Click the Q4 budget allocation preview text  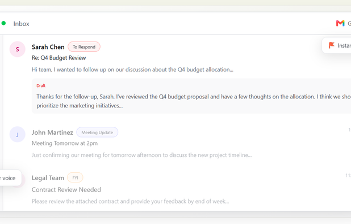[132, 70]
